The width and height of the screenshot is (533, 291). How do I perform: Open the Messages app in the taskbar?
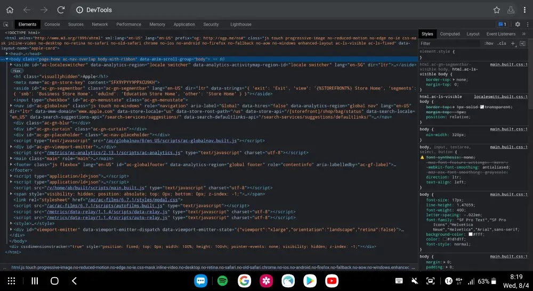(200, 281)
